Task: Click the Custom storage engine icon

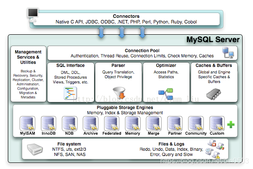Action: [217, 123]
